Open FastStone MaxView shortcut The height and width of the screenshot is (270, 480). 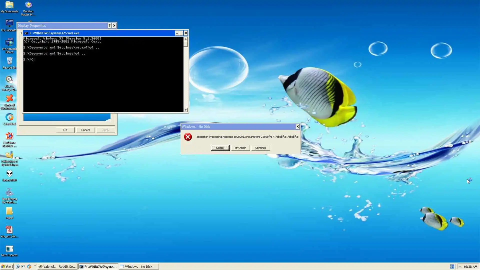point(9,136)
